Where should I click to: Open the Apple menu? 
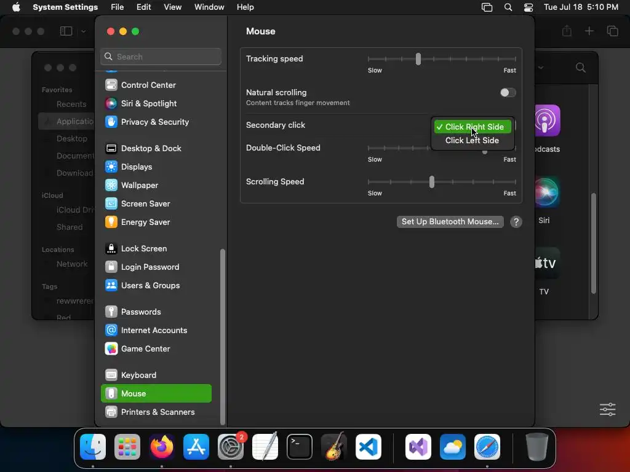tap(16, 7)
